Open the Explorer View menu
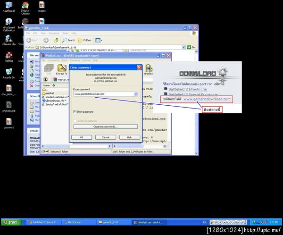Viewport: 283px width, 235px height. pos(43,33)
